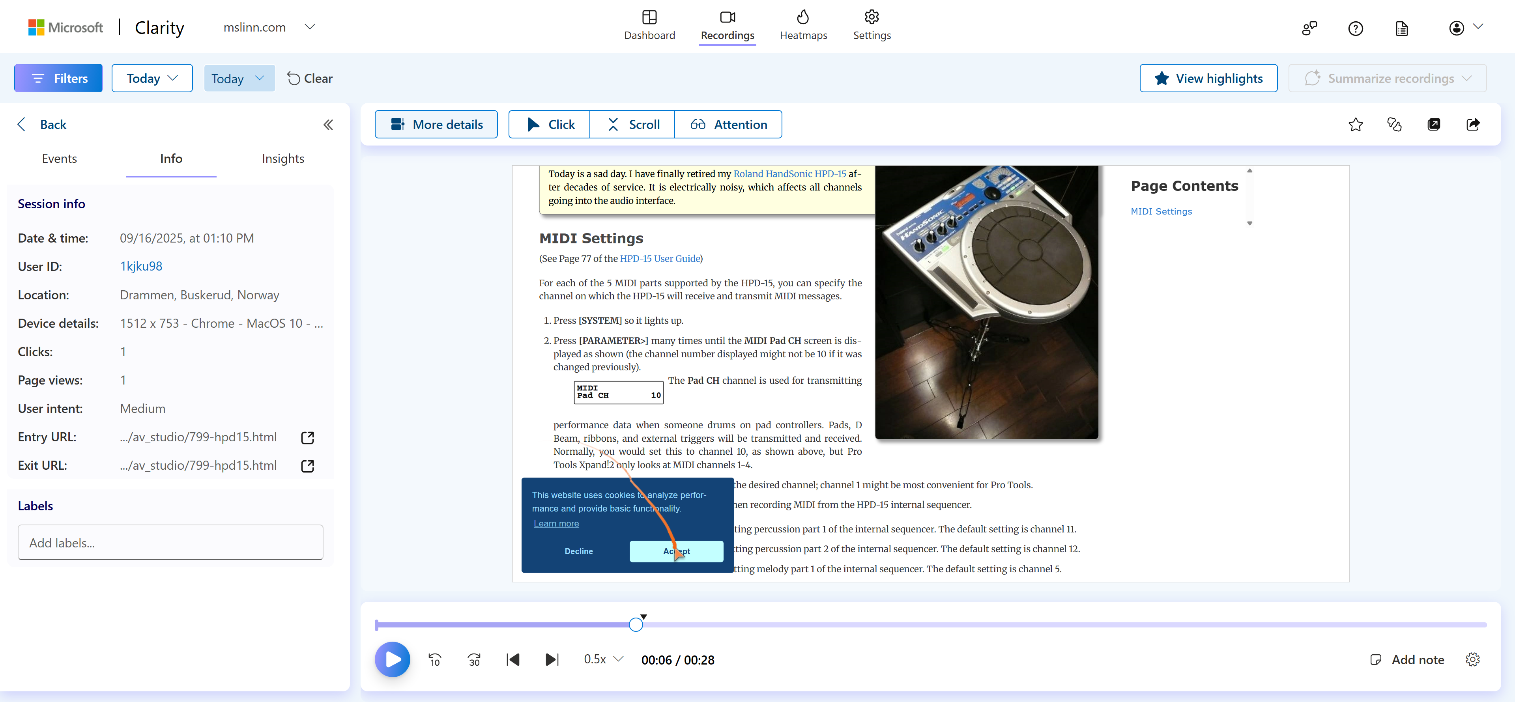Open playback settings gear icon
This screenshot has width=1515, height=702.
click(1472, 660)
